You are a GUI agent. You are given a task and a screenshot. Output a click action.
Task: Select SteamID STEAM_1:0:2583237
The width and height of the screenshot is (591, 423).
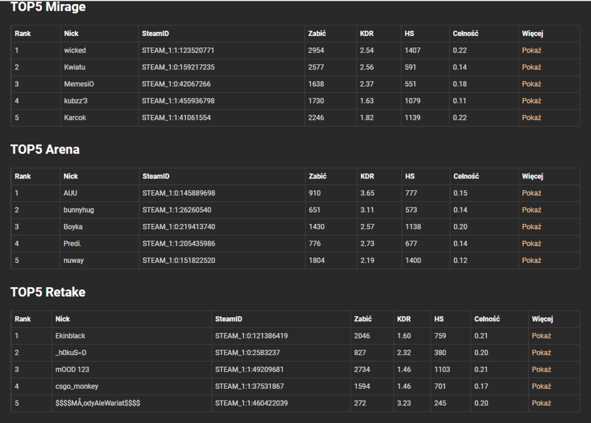coord(248,353)
